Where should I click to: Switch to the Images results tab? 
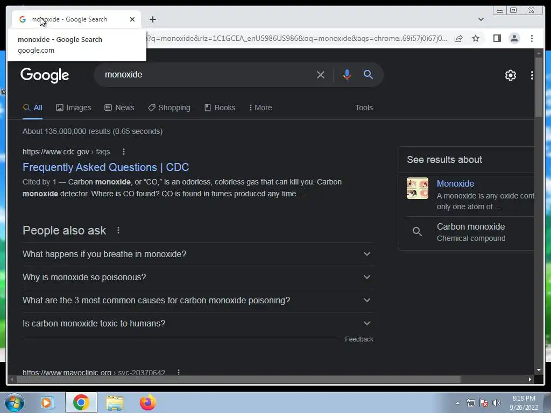pyautogui.click(x=73, y=108)
